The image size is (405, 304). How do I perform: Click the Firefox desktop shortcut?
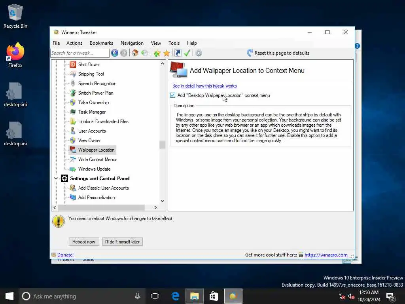coord(15,55)
